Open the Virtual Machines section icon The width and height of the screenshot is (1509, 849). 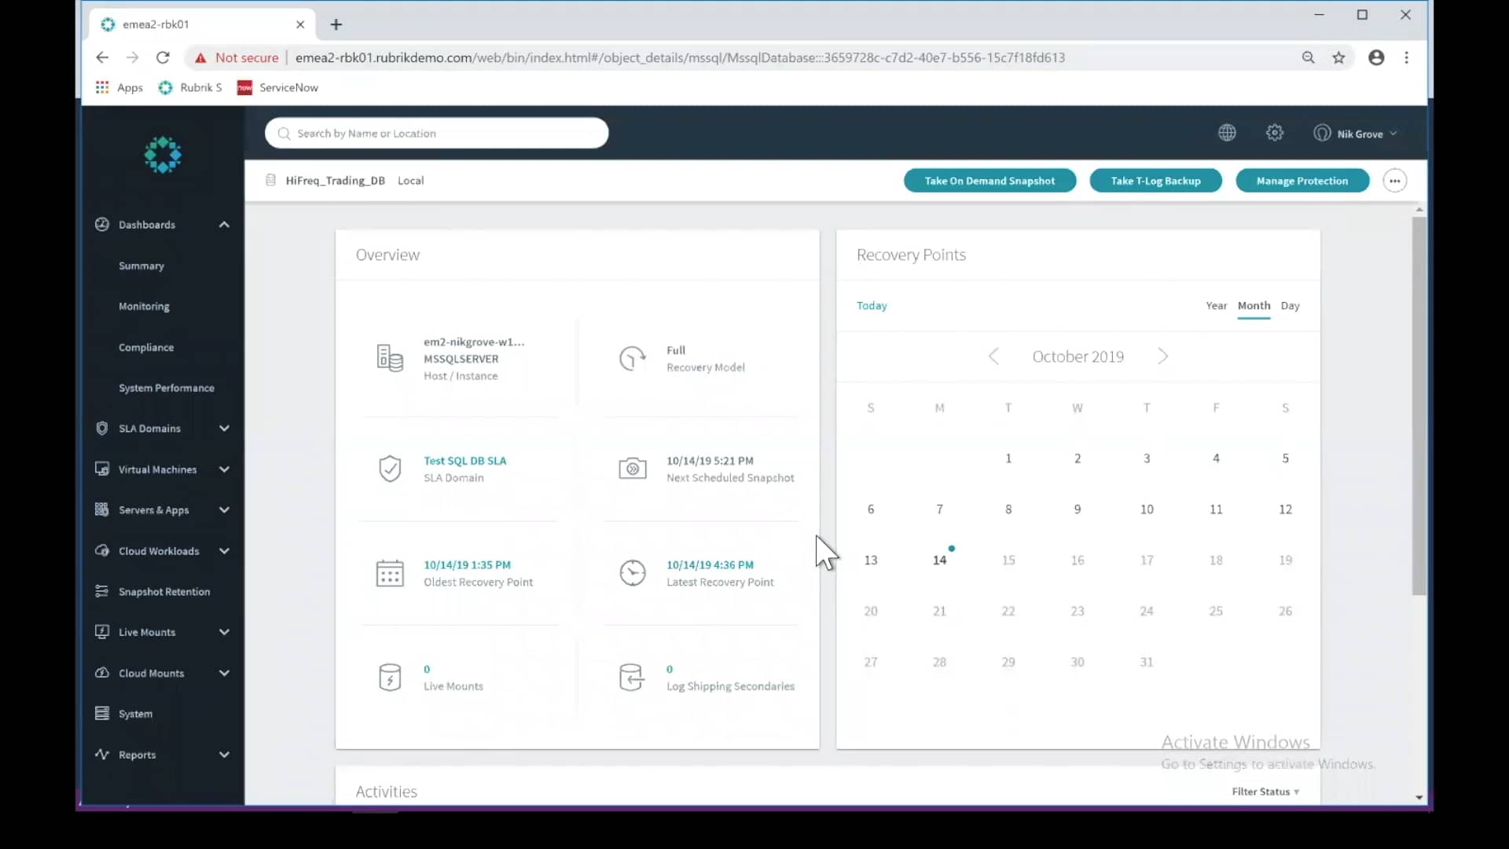pos(101,469)
